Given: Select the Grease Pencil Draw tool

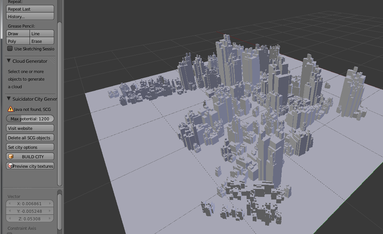Looking at the screenshot, I should pos(18,34).
